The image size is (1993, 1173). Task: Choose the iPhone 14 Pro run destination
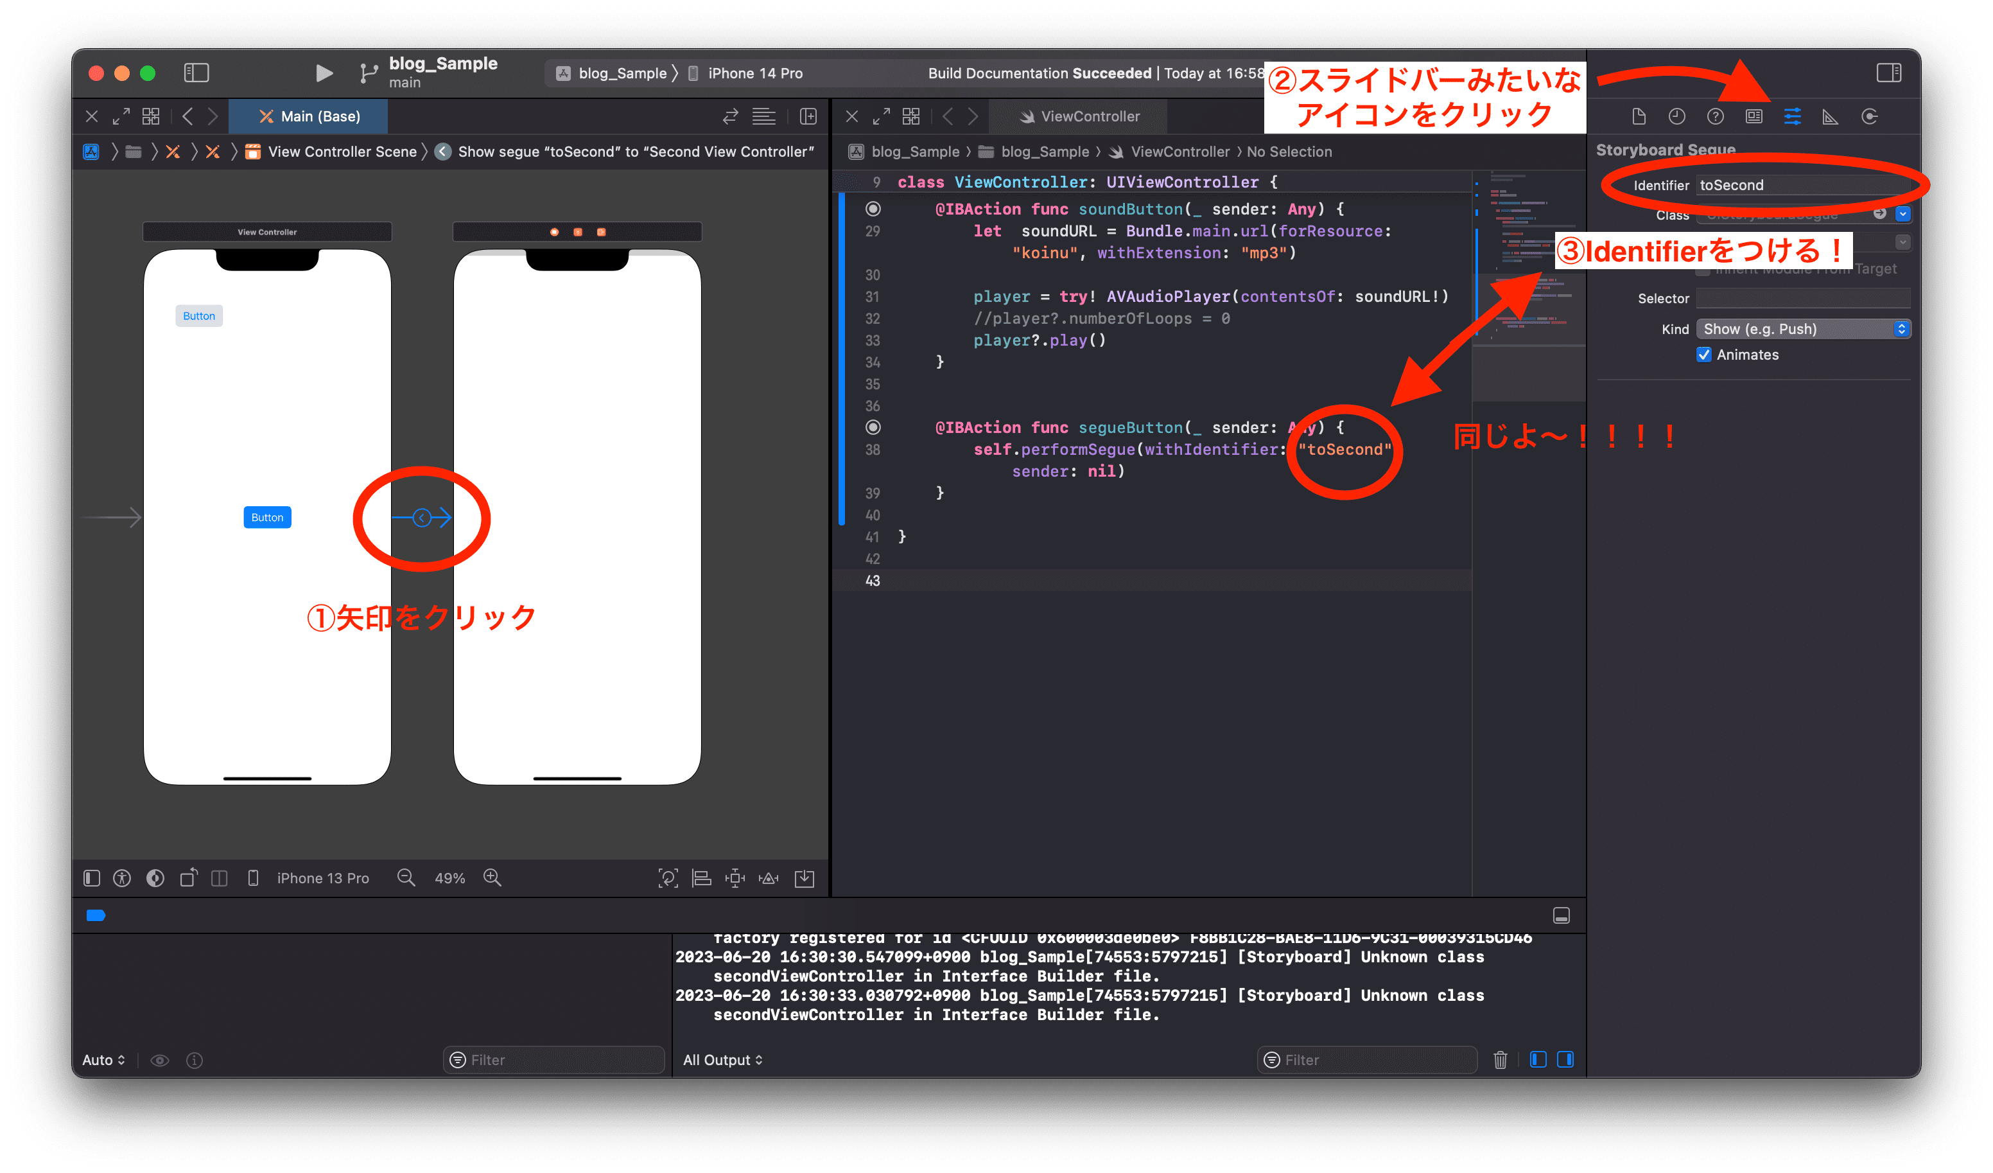745,73
